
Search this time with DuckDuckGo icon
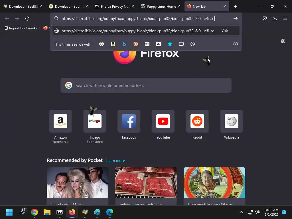(x=136, y=44)
